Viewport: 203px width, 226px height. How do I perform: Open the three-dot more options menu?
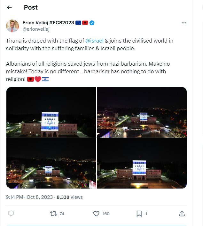(184, 23)
